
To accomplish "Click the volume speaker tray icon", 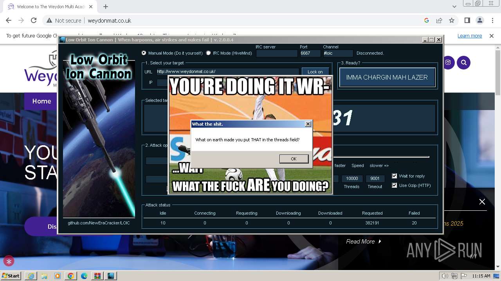I will point(445,276).
